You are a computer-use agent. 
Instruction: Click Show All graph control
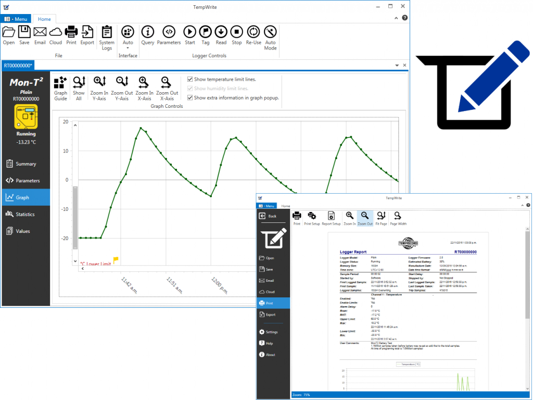79,89
